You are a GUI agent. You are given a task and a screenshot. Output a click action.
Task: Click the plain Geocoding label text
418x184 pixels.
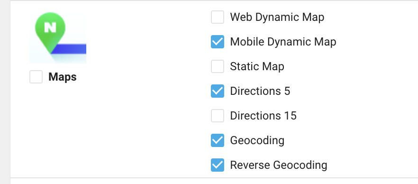coord(257,141)
